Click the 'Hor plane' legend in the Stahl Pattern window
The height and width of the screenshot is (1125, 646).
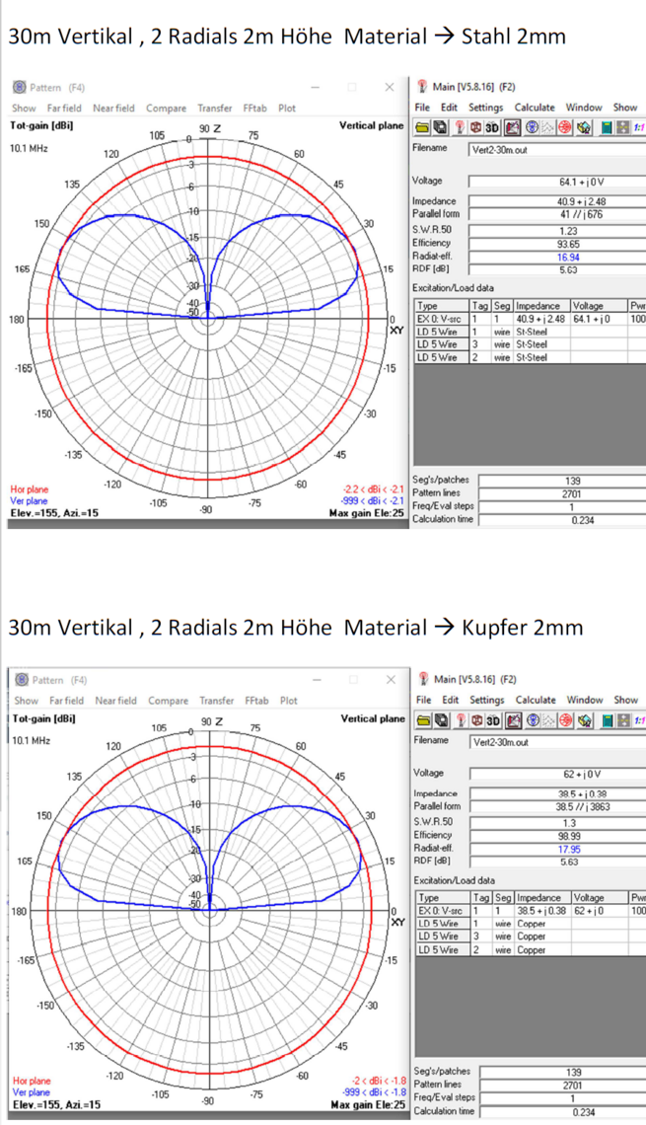coord(30,489)
